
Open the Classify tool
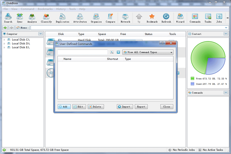click(46, 18)
